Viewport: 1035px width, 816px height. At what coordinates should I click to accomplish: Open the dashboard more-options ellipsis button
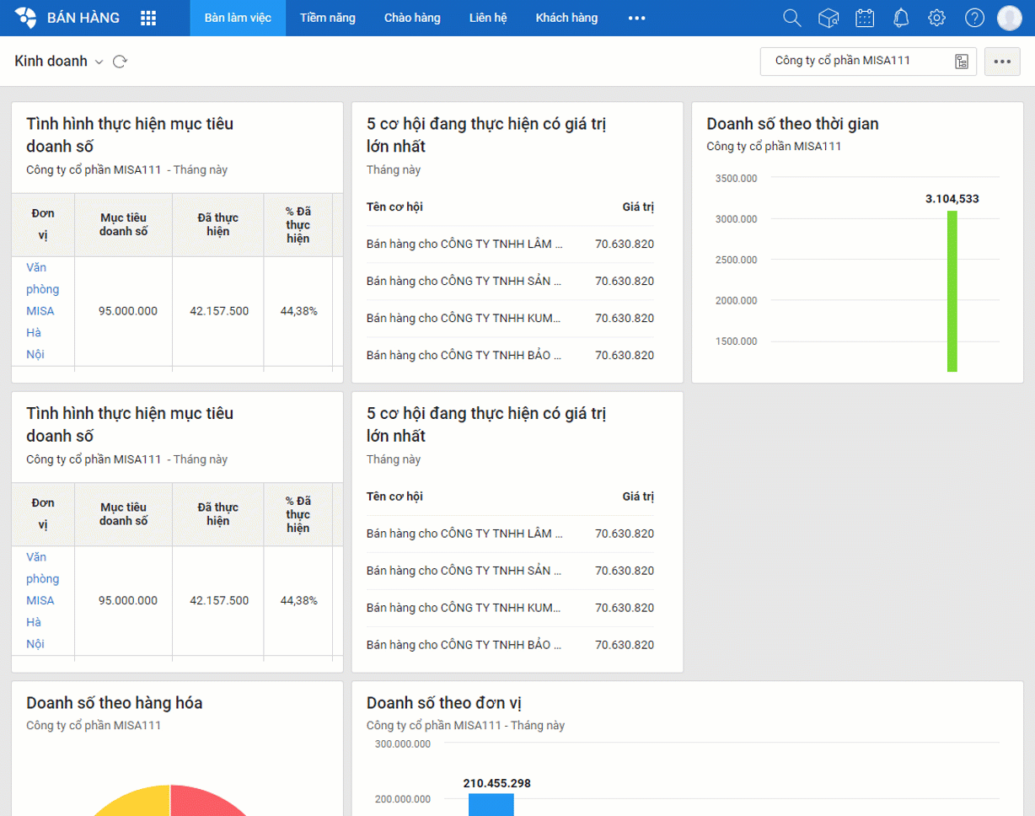point(1002,62)
